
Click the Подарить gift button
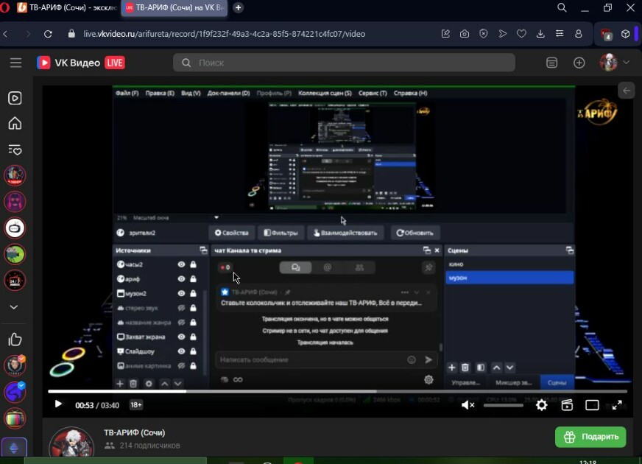tap(590, 437)
